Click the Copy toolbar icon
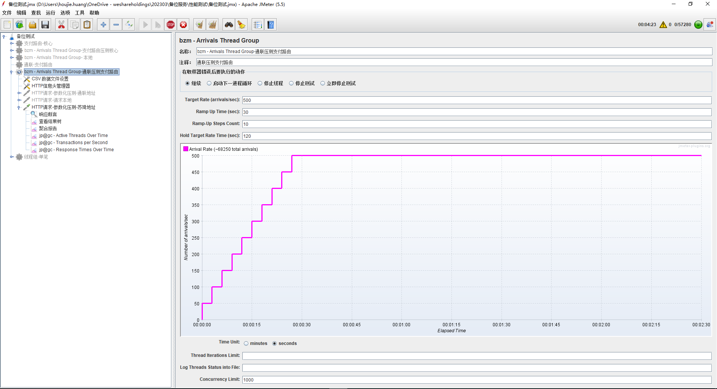This screenshot has width=717, height=389. (74, 25)
